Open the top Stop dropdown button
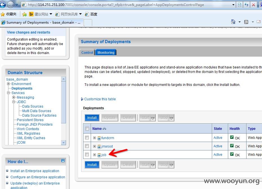 pos(166,118)
